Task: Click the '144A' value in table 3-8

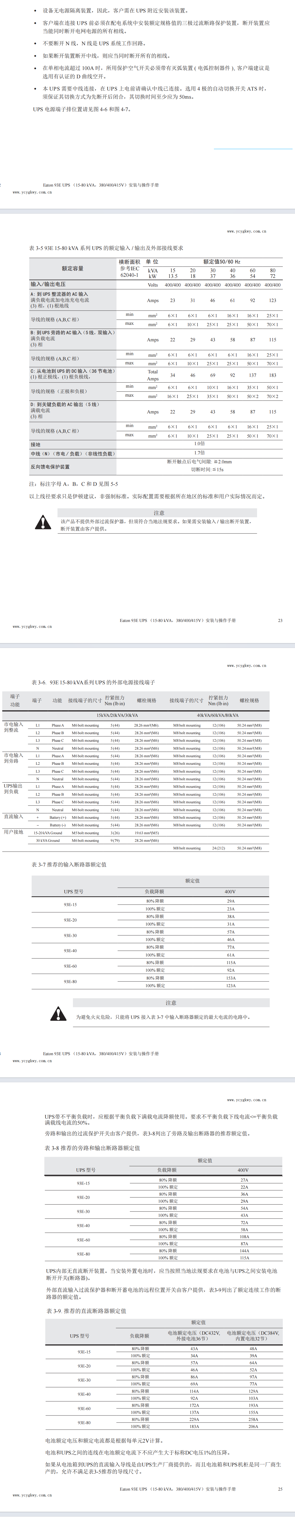Action: click(x=244, y=1250)
